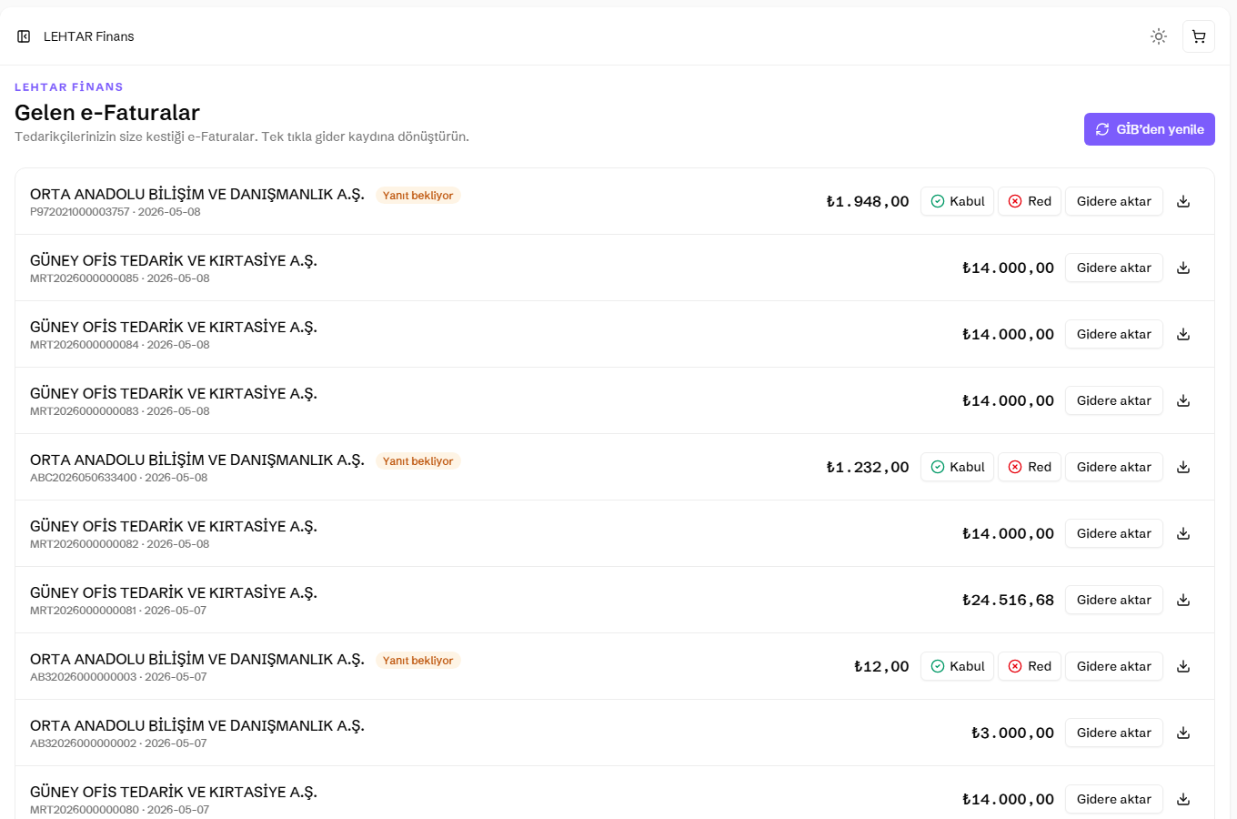Select invoice row MRT2026000000082
Screen dimensions: 1237x819
click(x=615, y=533)
